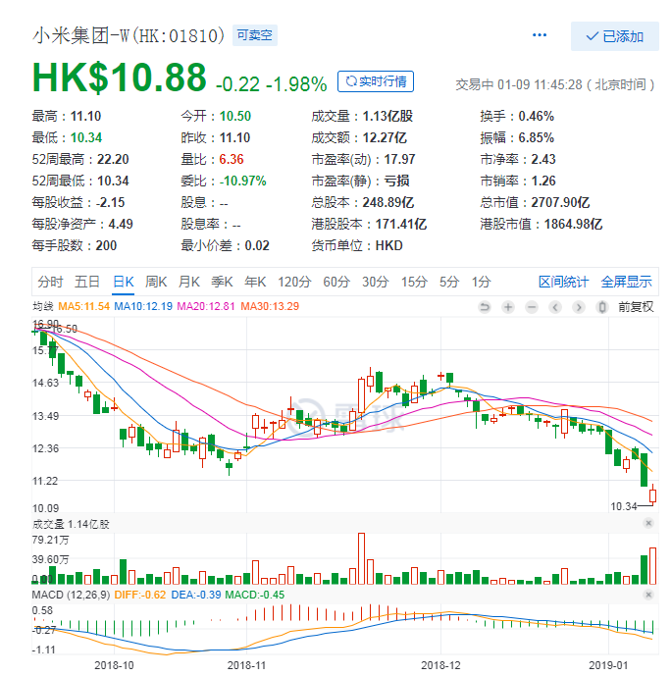
Task: Click the 52周最高 22.20 value
Action: point(113,160)
